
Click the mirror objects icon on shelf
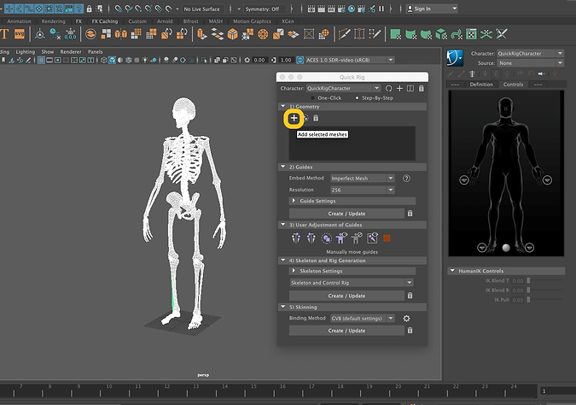[x=121, y=34]
